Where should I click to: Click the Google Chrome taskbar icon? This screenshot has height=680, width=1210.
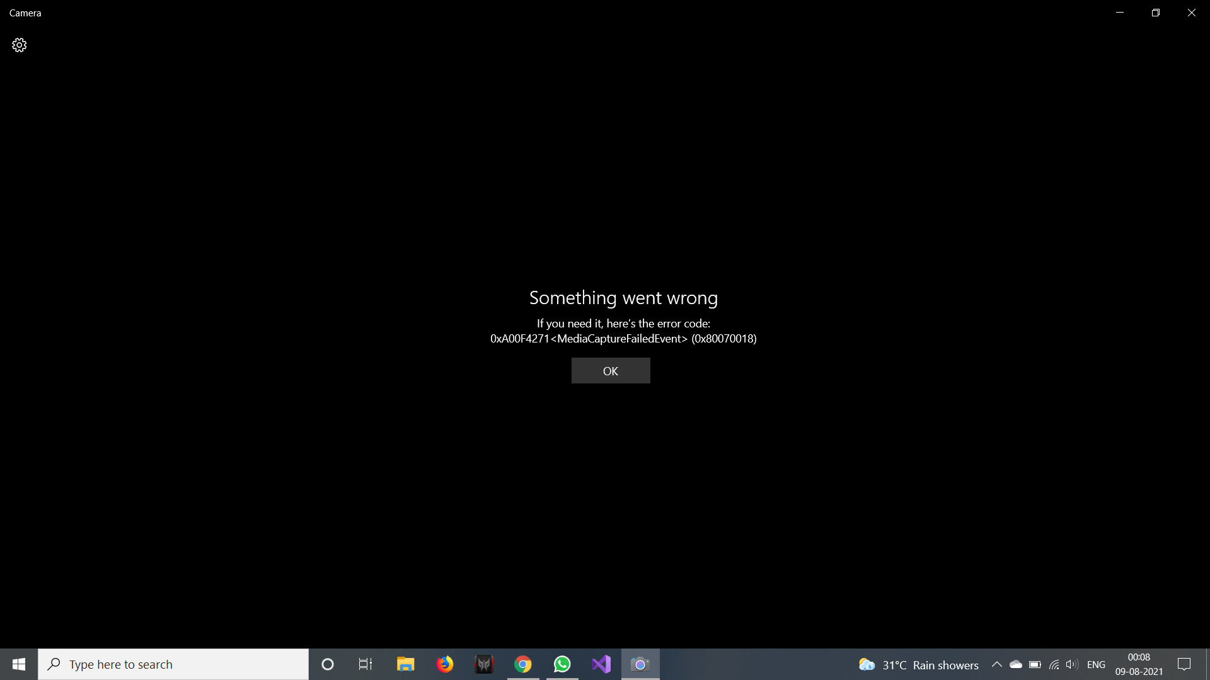[522, 664]
